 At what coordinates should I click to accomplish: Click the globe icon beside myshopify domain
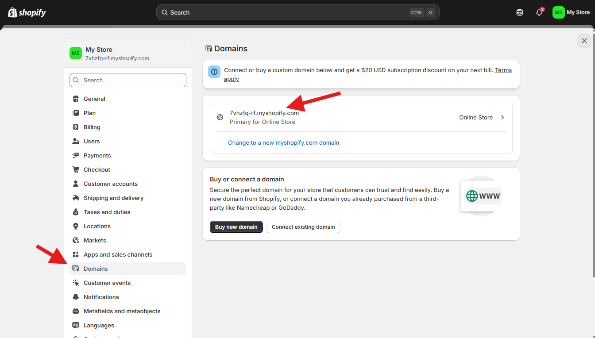[x=220, y=117]
